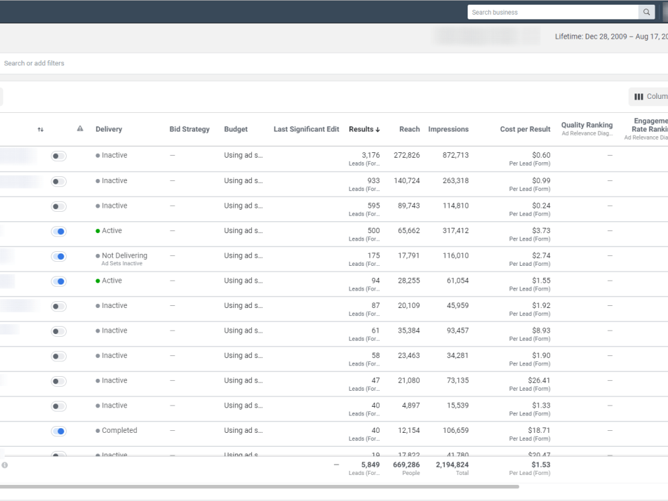Click total cost per result $1.53

pyautogui.click(x=540, y=465)
